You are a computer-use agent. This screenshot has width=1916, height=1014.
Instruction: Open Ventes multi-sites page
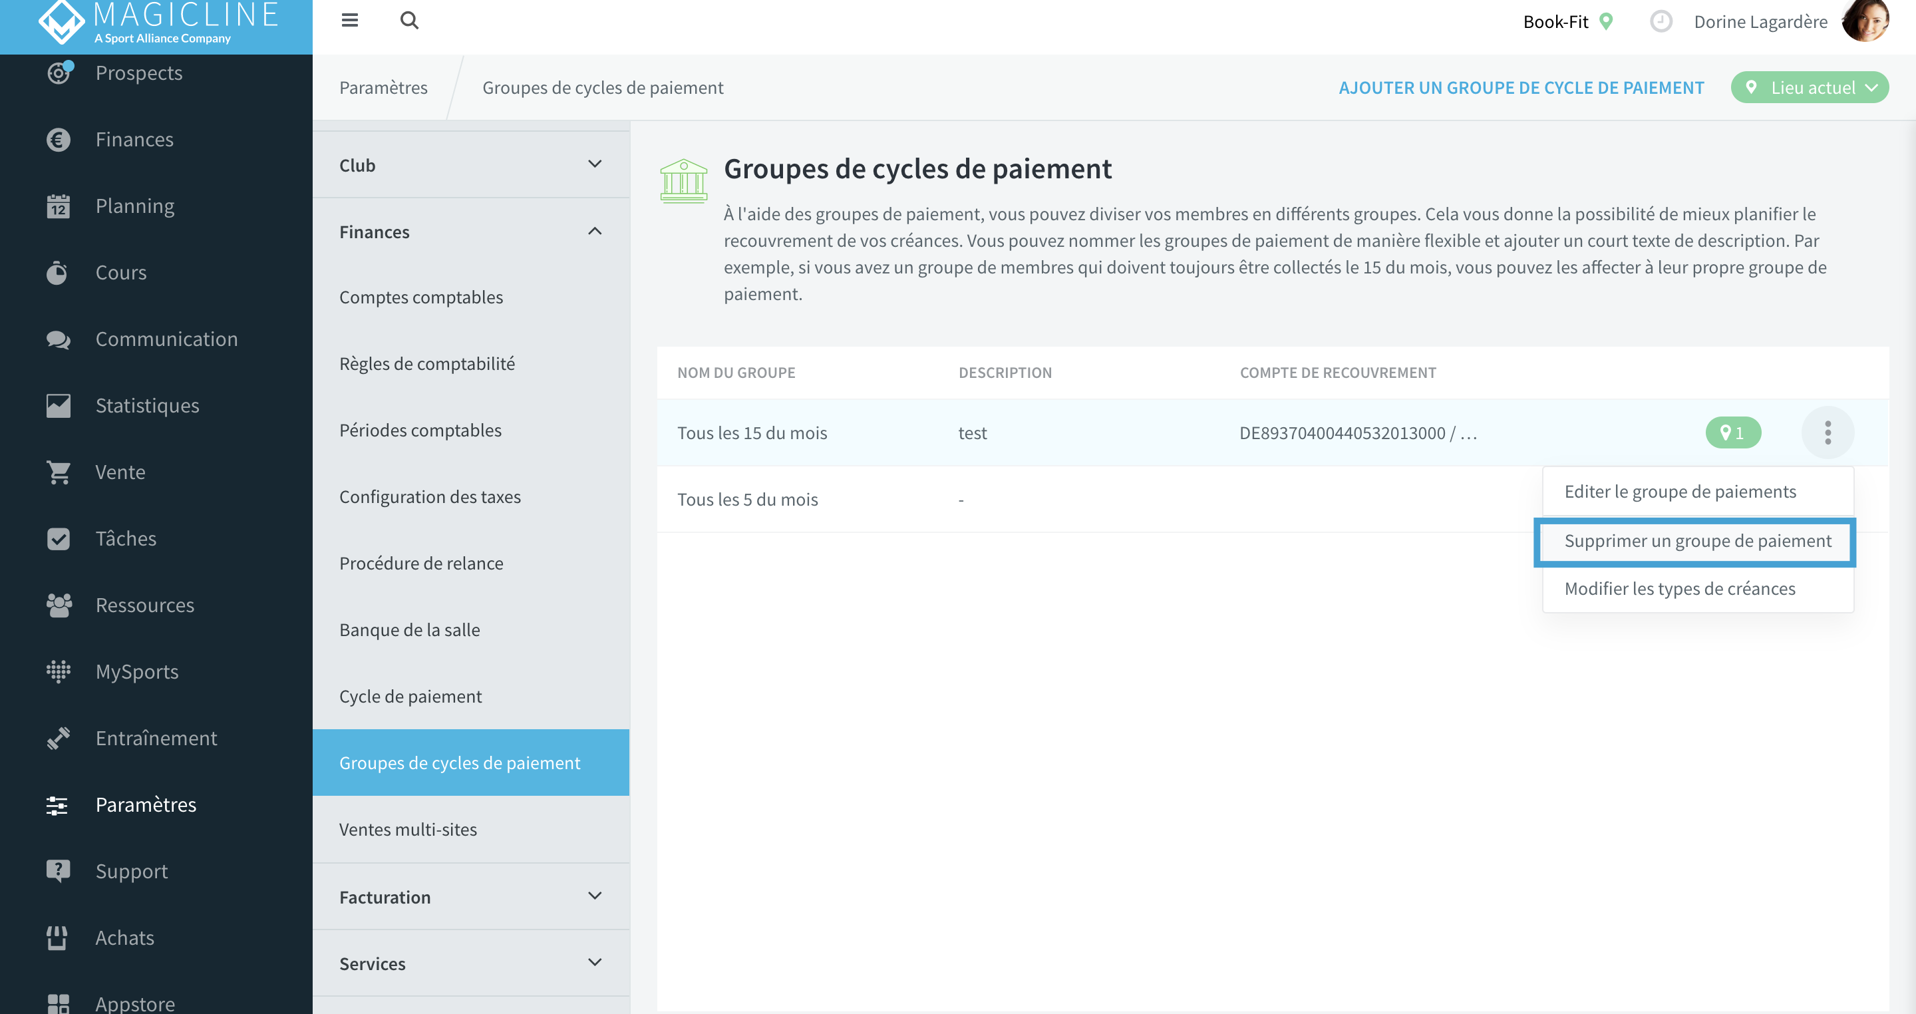click(x=471, y=830)
